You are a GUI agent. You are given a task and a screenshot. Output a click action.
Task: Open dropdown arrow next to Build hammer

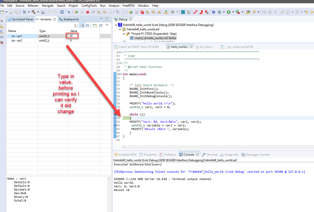(x=38, y=12)
